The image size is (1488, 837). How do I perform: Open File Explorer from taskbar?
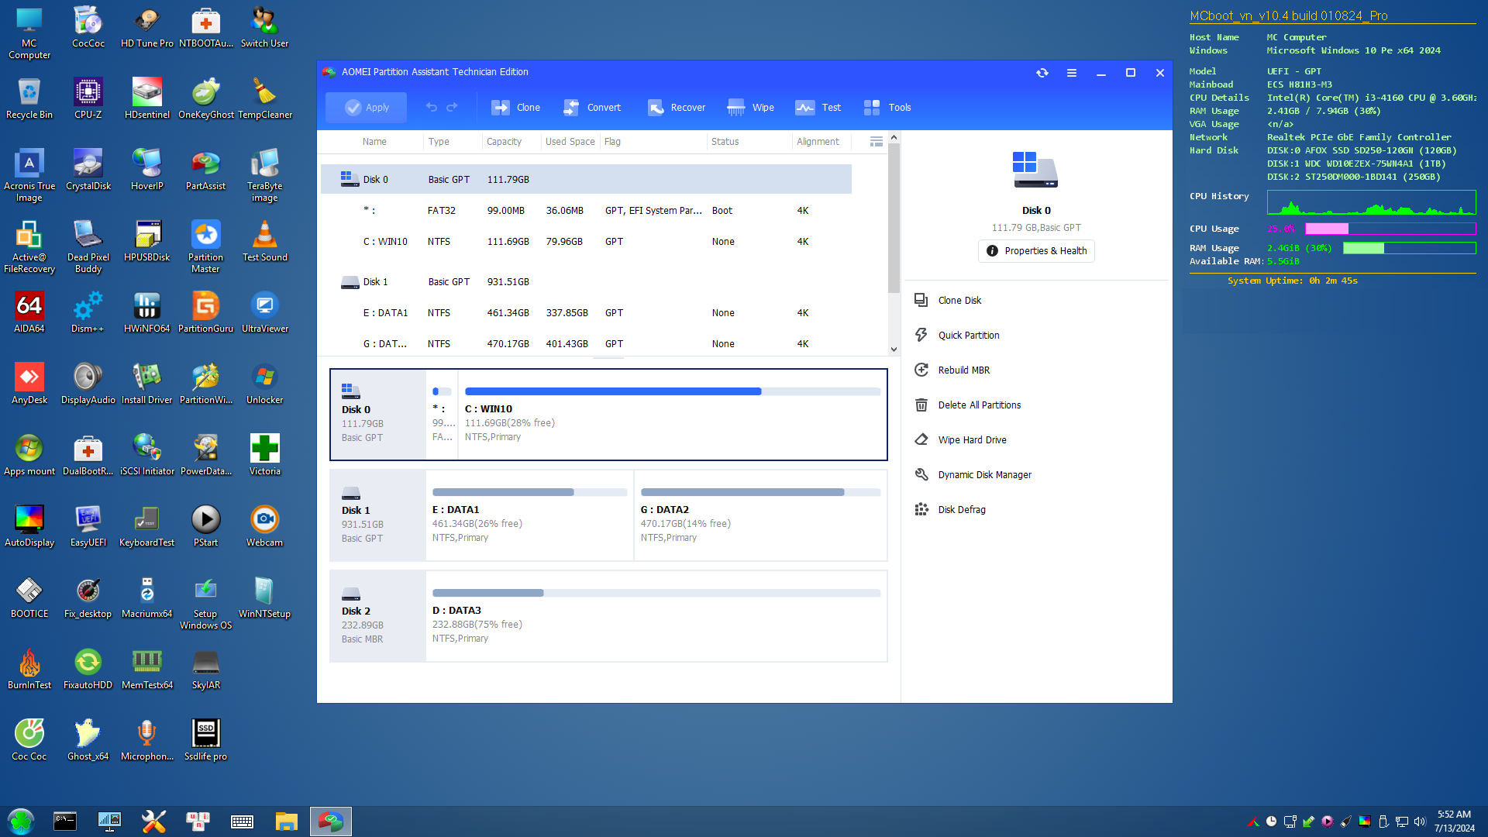(286, 821)
